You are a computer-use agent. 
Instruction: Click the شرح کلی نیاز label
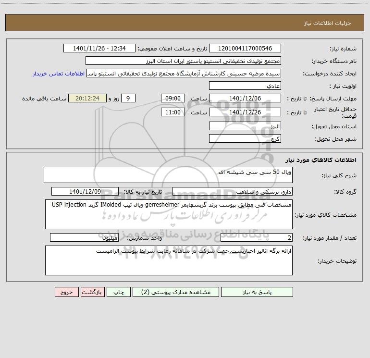pos(339,175)
